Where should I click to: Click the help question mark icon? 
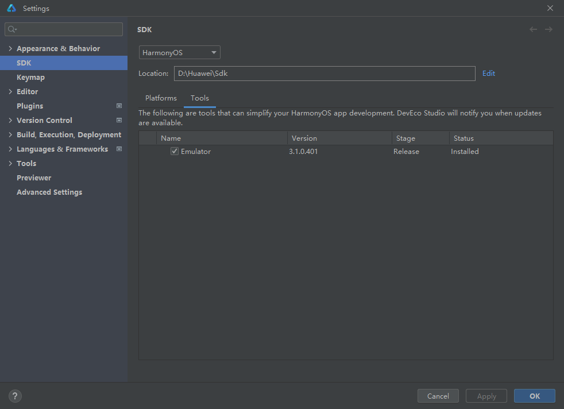pos(15,396)
